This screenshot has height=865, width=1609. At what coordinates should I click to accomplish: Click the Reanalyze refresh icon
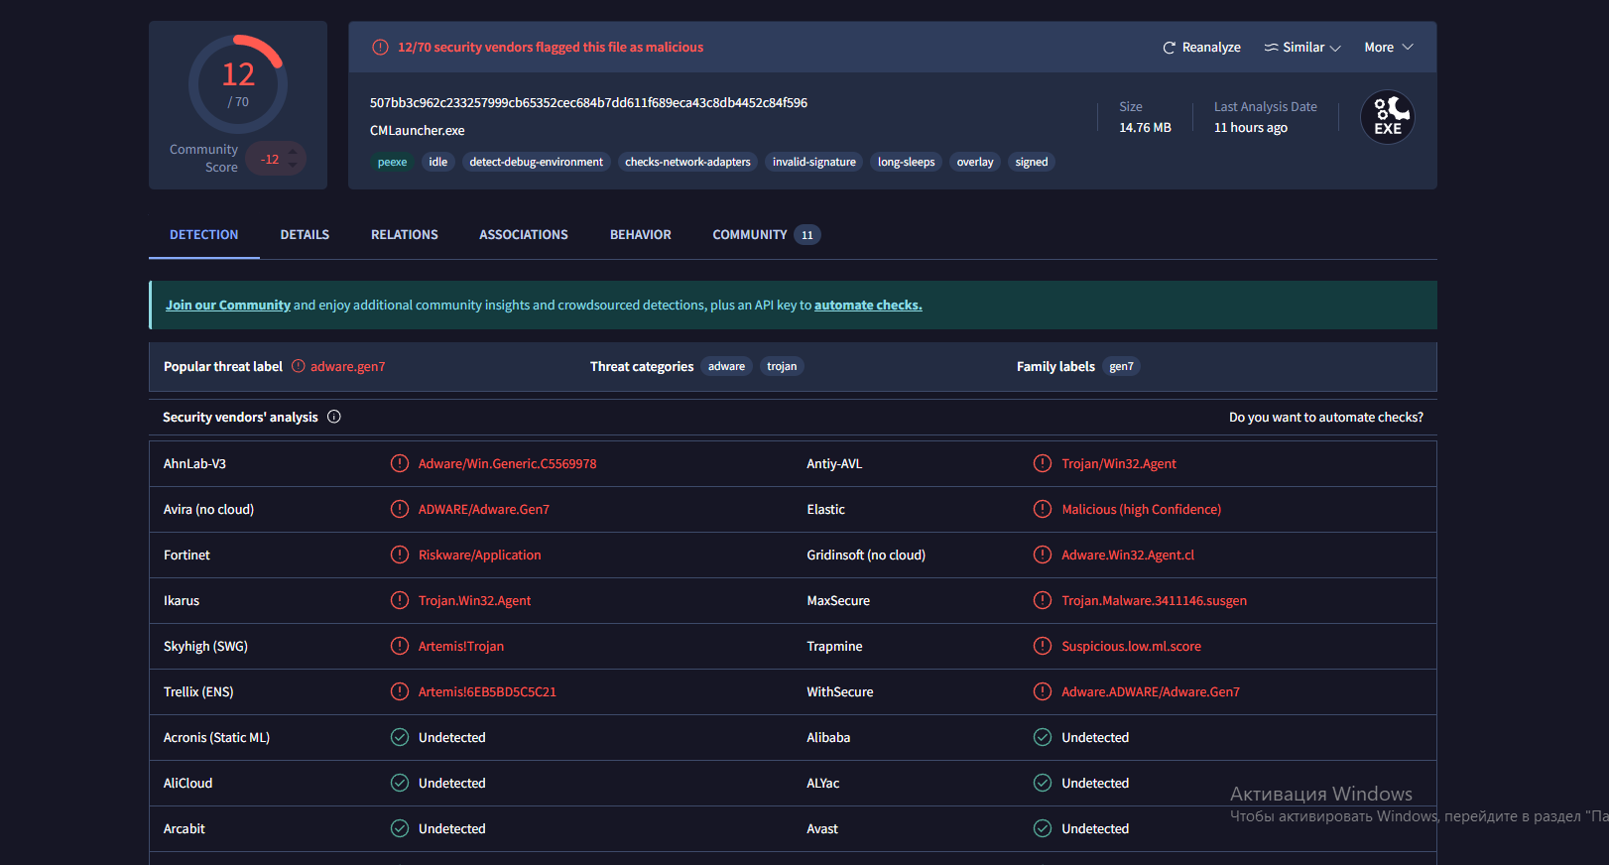1169,48
